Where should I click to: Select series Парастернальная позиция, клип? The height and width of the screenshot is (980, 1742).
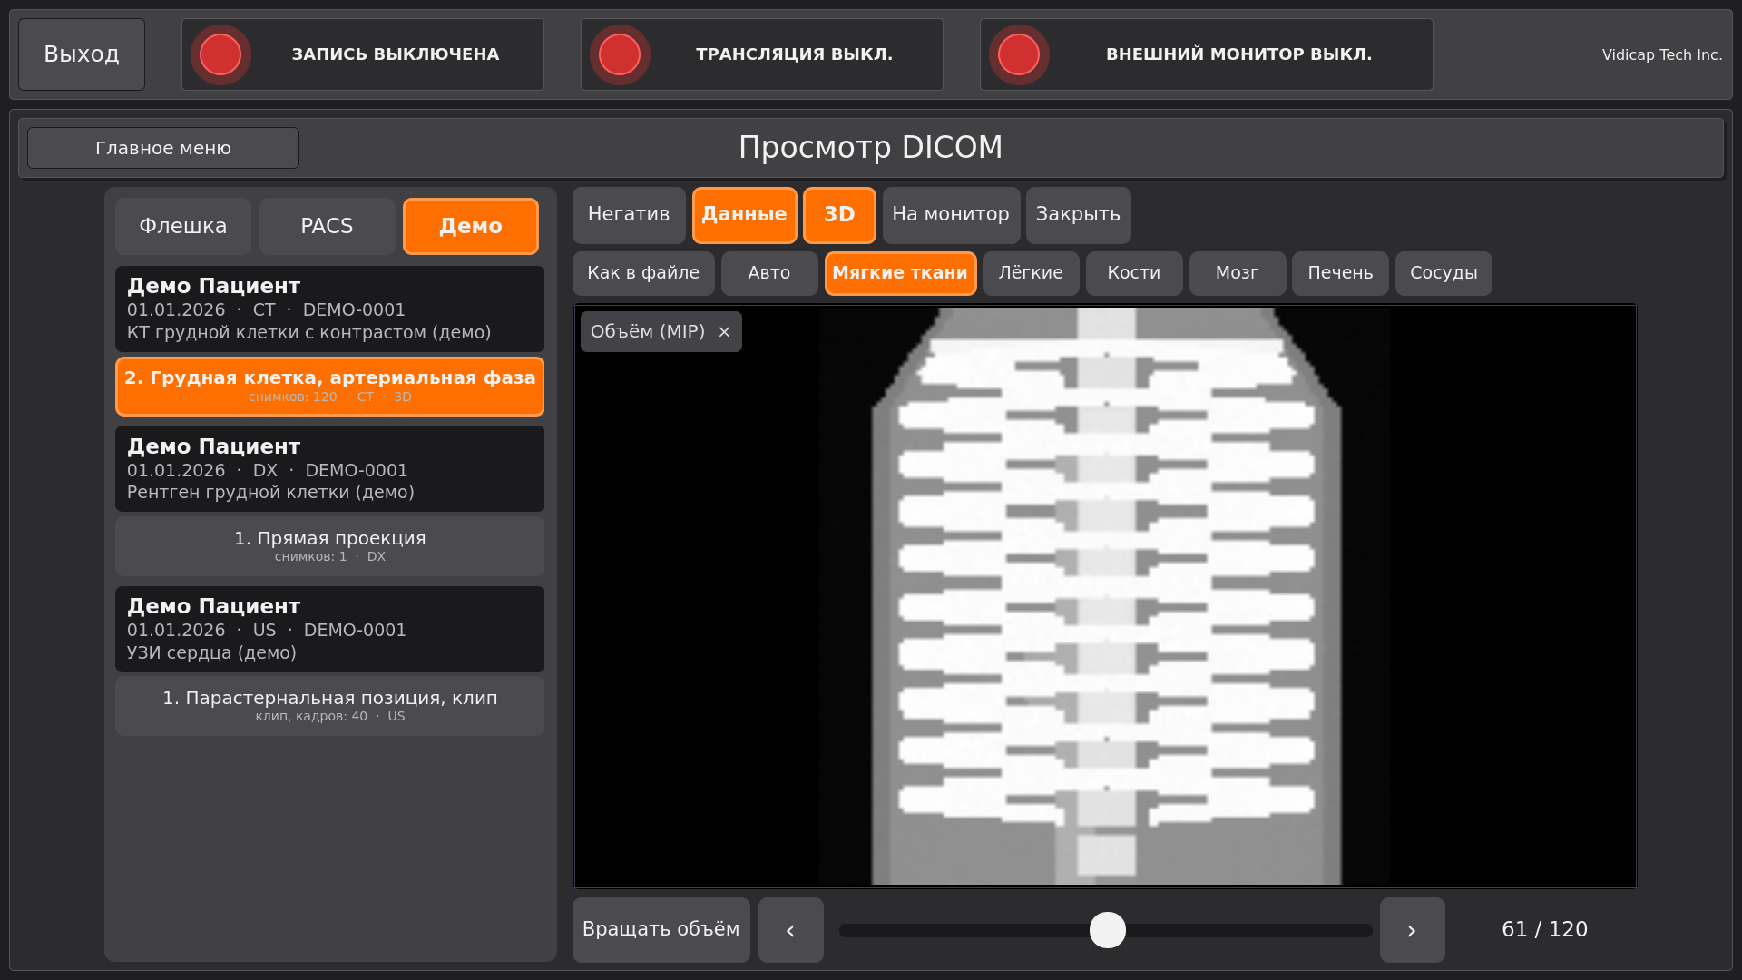point(329,706)
